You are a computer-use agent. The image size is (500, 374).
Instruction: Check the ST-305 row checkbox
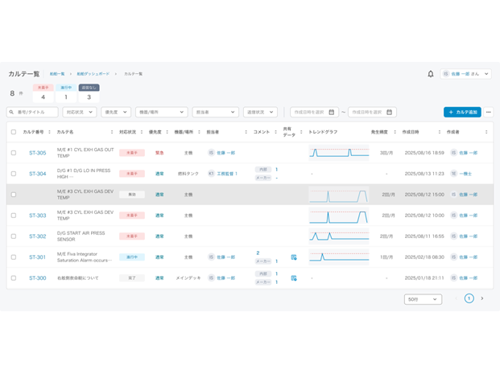click(14, 153)
